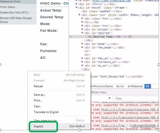Click the Fan: label on page

tap(44, 44)
